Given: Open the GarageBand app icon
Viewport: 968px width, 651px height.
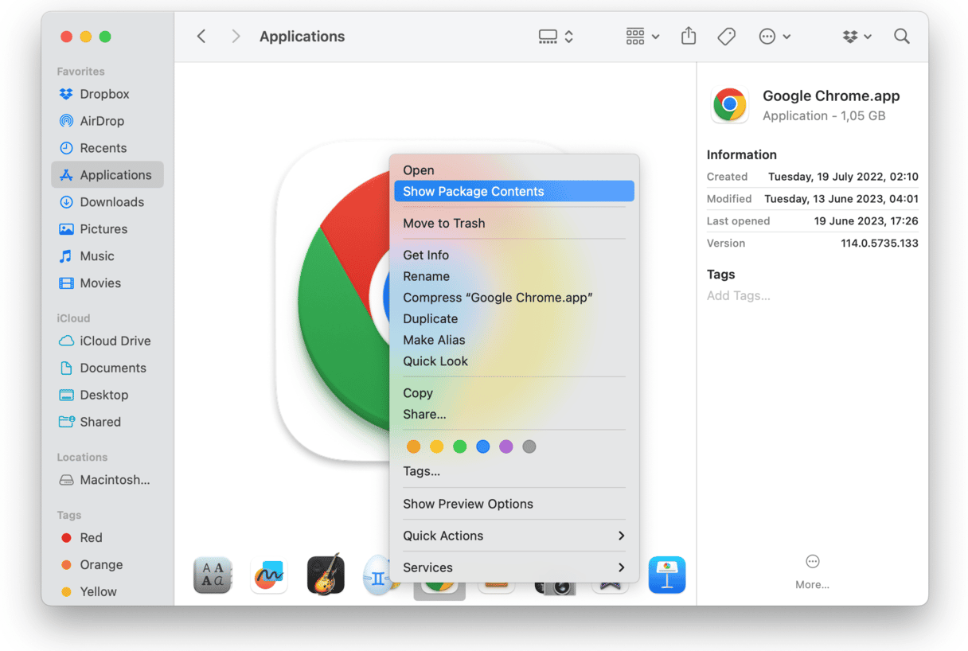Looking at the screenshot, I should [326, 575].
